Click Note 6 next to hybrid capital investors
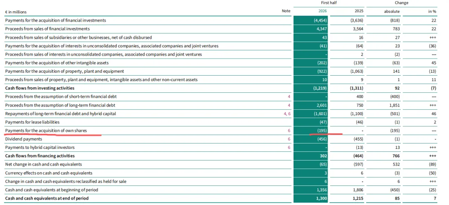This screenshot has width=449, height=205. pos(289,148)
